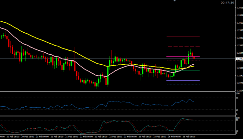
Task: Click the 80 level label in stochastic panel
Action: pyautogui.click(x=237, y=120)
